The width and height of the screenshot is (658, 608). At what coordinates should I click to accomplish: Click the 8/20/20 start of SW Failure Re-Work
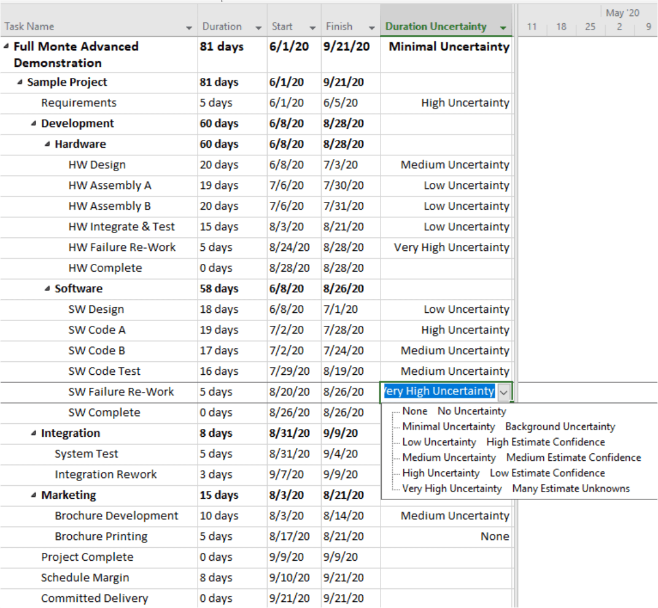pos(289,391)
